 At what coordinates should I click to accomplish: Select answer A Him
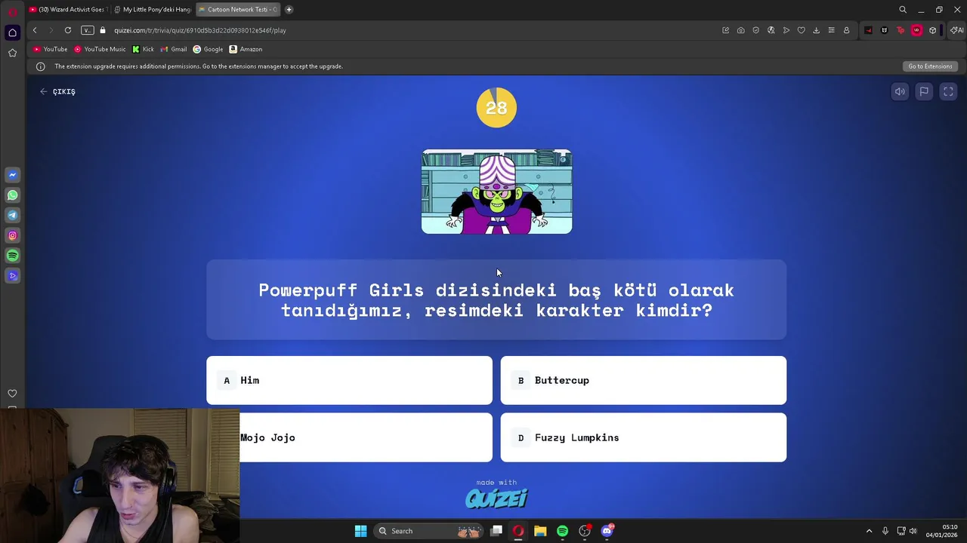tap(349, 380)
